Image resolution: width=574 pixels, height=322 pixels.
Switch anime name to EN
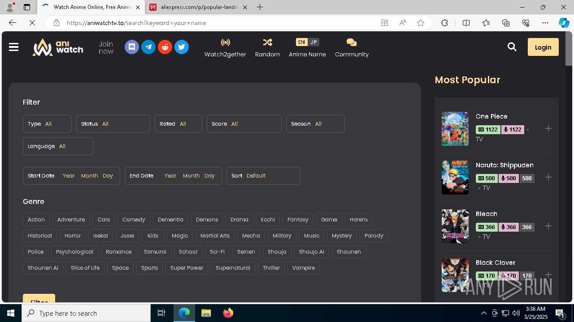point(301,42)
